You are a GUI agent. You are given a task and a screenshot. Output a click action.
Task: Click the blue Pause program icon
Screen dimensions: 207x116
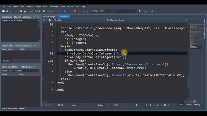point(71,11)
